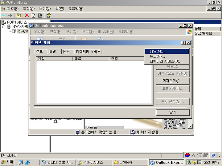
Task: Collapse the NYC-SVR tree node
Action: coord(4,27)
